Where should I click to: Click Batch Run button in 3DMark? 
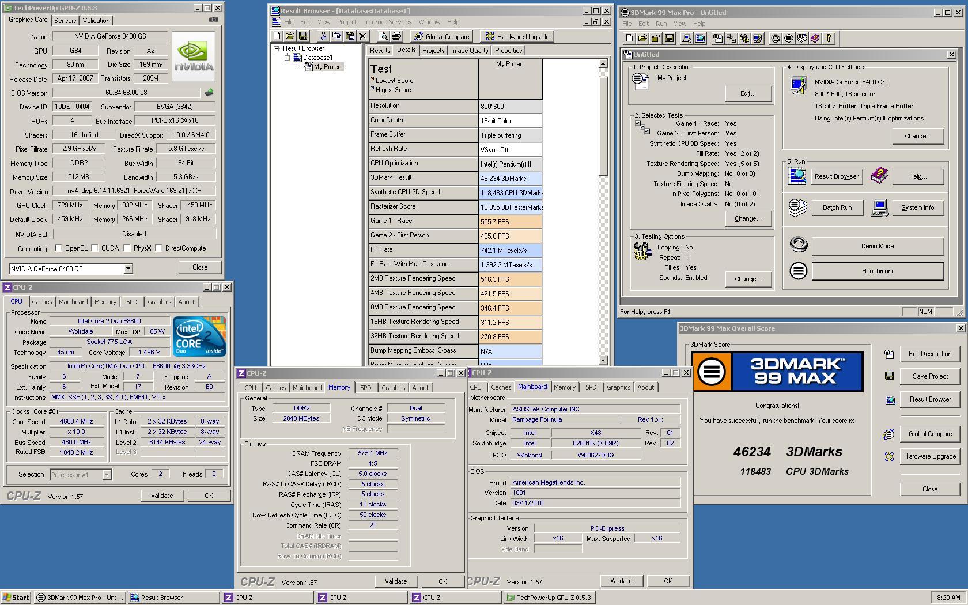pyautogui.click(x=837, y=207)
